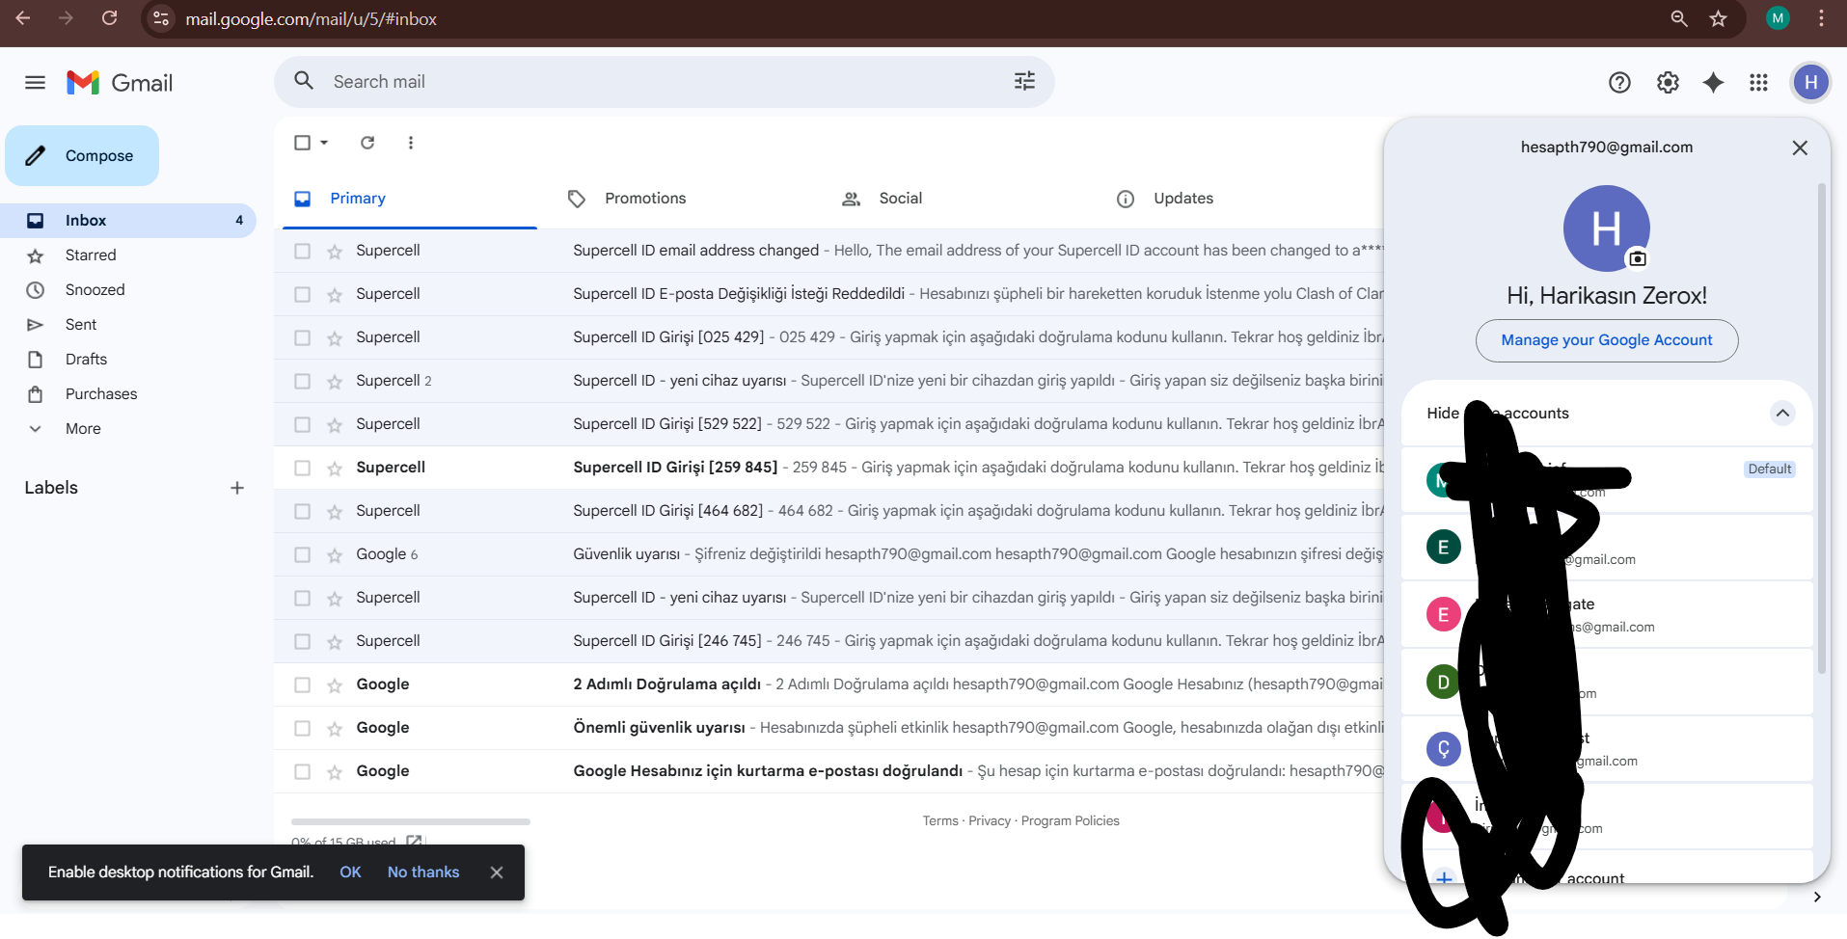Star the 'Supercell ID Girişi [025 429]' email

pos(335,338)
